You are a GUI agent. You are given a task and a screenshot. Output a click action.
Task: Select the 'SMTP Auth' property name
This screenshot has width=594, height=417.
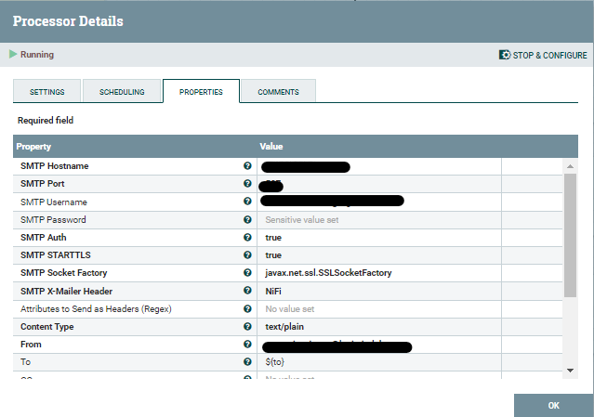[43, 238]
